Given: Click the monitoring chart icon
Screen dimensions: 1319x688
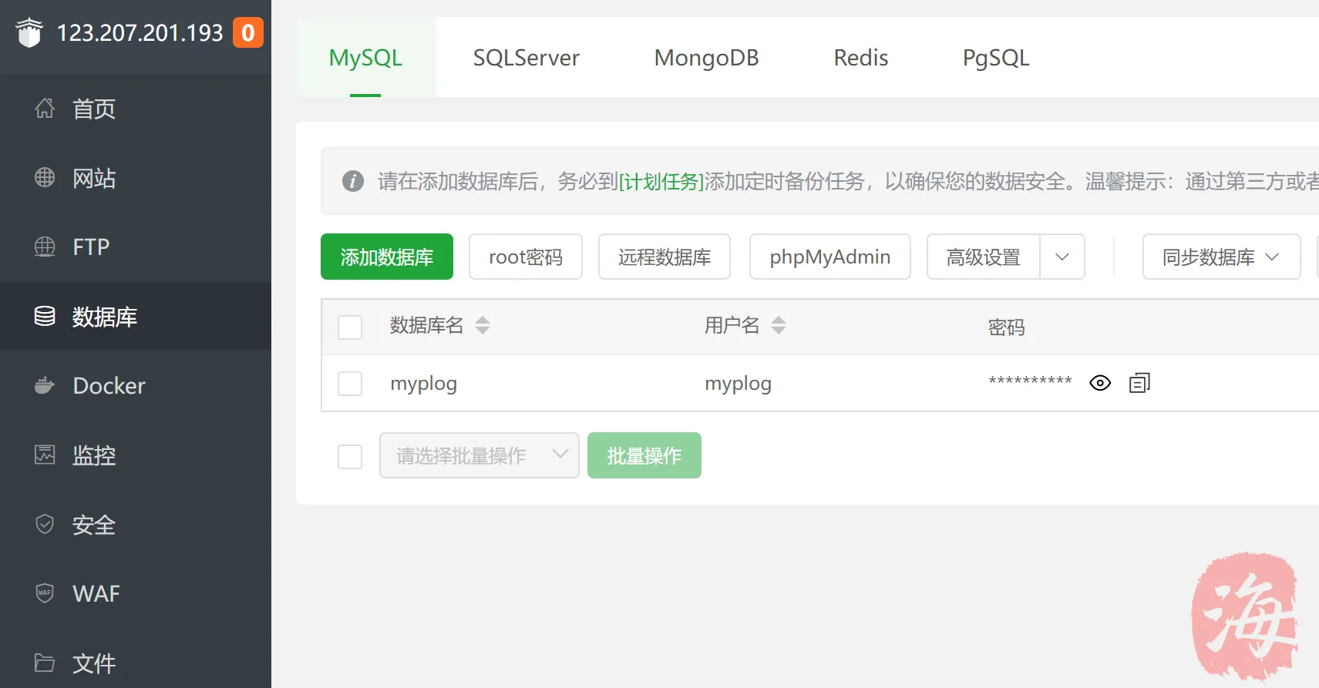Looking at the screenshot, I should click(x=45, y=455).
